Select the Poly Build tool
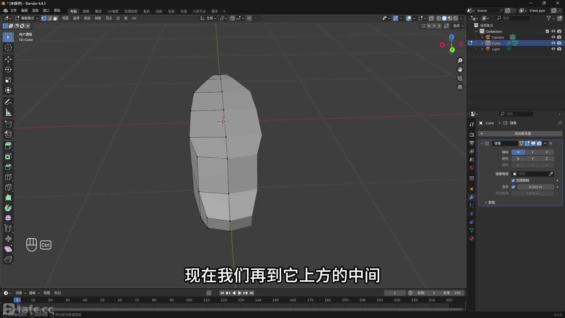565x318 pixels. click(x=8, y=198)
